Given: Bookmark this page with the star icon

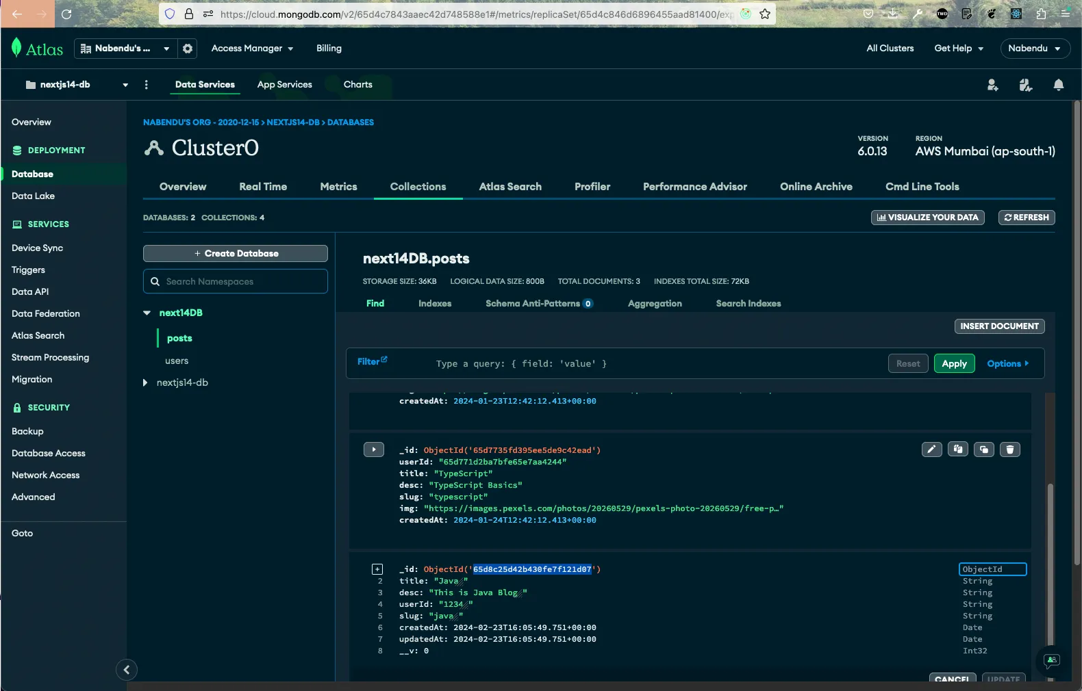Looking at the screenshot, I should [x=765, y=14].
